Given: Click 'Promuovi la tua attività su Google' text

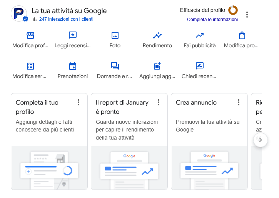Looking at the screenshot, I should pyautogui.click(x=208, y=126).
